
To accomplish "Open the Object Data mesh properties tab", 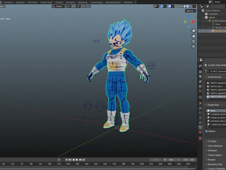I will 200,127.
